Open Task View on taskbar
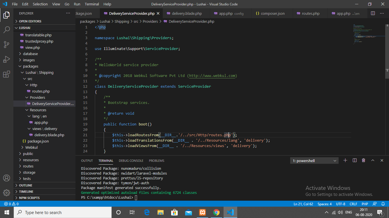The image size is (389, 218). pos(132,212)
